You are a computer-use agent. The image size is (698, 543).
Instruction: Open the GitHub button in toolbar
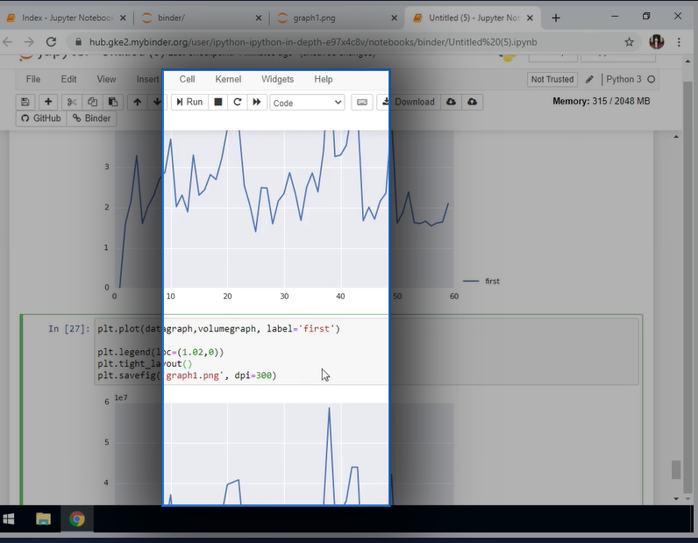[x=41, y=118]
